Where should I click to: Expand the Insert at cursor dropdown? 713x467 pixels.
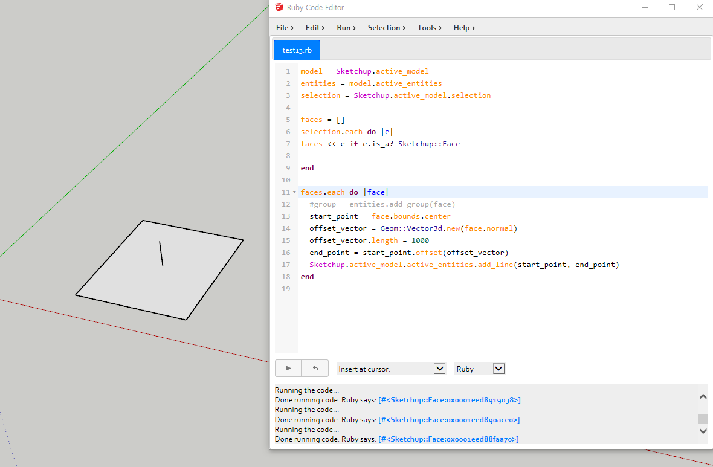pos(439,369)
